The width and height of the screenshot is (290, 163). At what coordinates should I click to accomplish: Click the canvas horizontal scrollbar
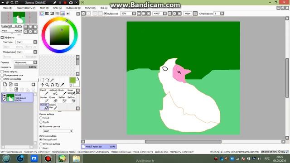coord(183,142)
